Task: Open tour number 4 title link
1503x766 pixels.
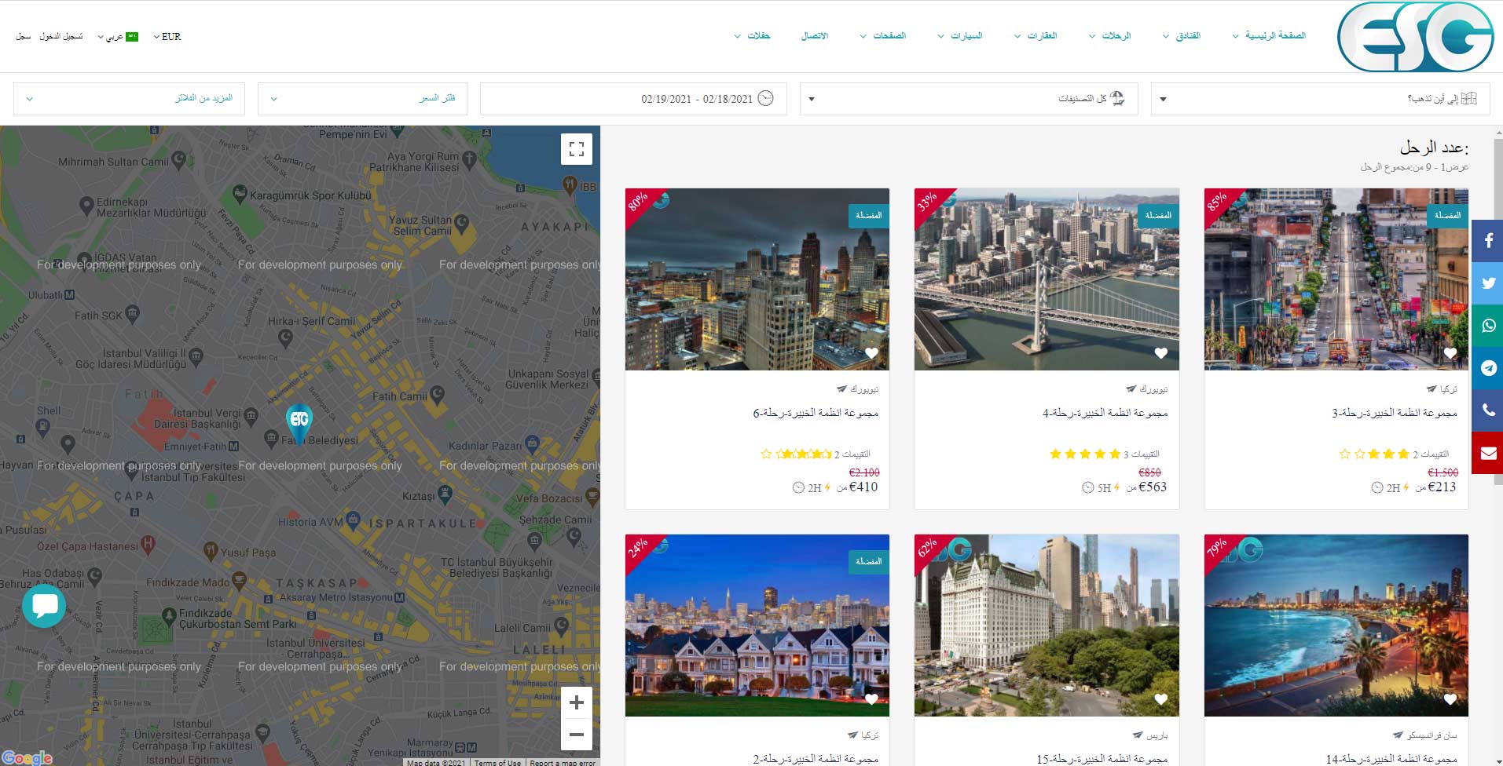Action: 1105,413
